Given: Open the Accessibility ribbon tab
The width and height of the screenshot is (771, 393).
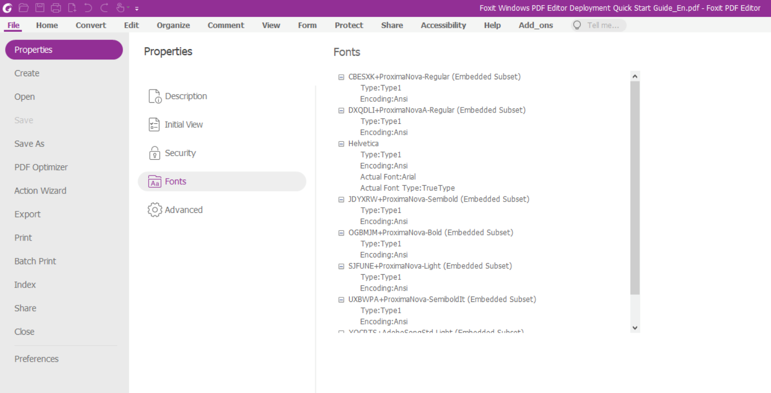Looking at the screenshot, I should (x=443, y=25).
